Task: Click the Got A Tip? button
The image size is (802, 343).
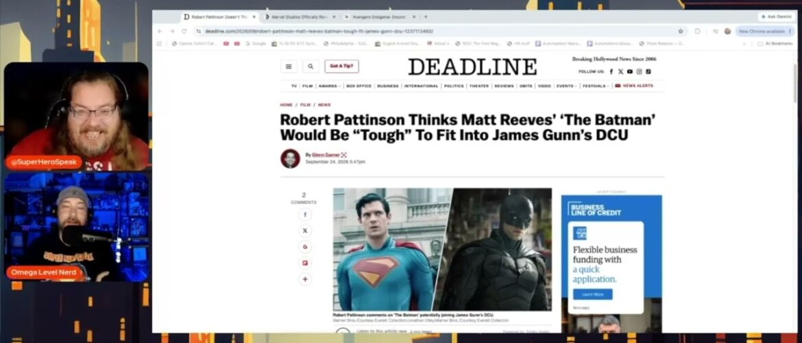Action: [341, 66]
